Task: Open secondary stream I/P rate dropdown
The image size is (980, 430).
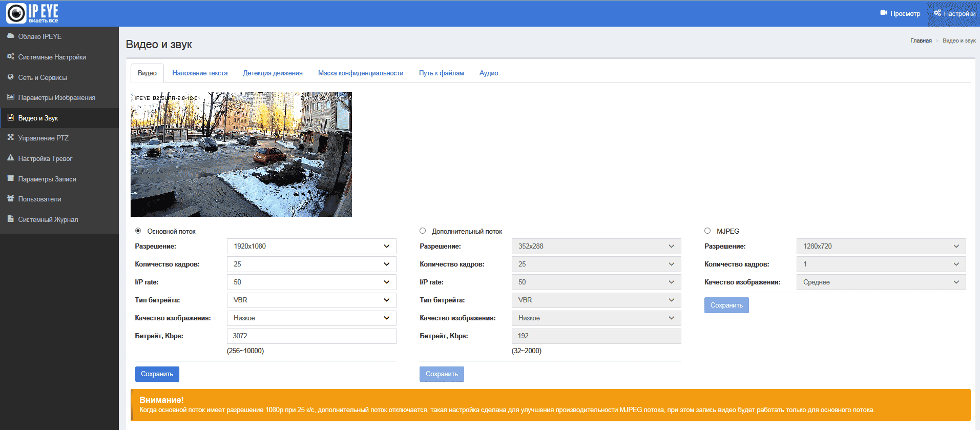Action: [x=596, y=282]
